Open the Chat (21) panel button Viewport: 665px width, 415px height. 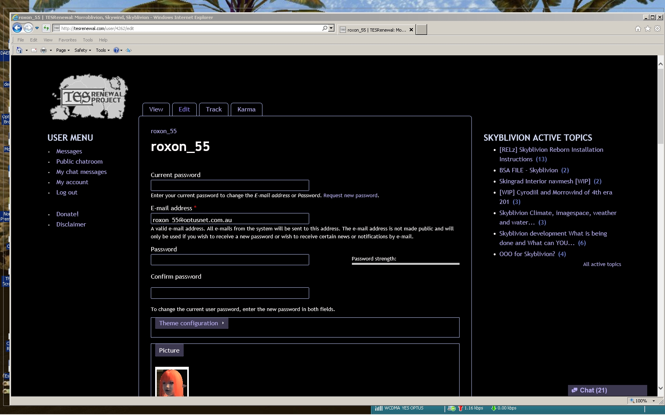point(608,390)
